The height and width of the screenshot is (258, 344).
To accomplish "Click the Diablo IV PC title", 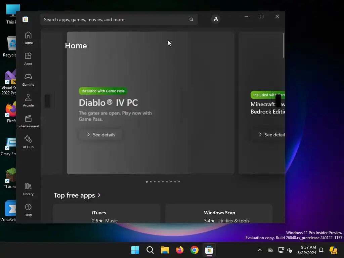I will coord(109,103).
